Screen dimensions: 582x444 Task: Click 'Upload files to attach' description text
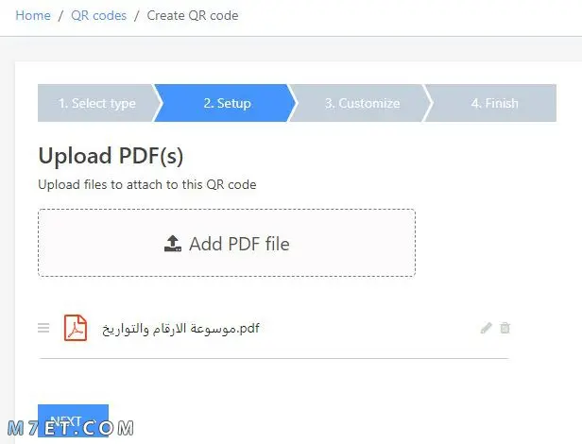coord(147,184)
